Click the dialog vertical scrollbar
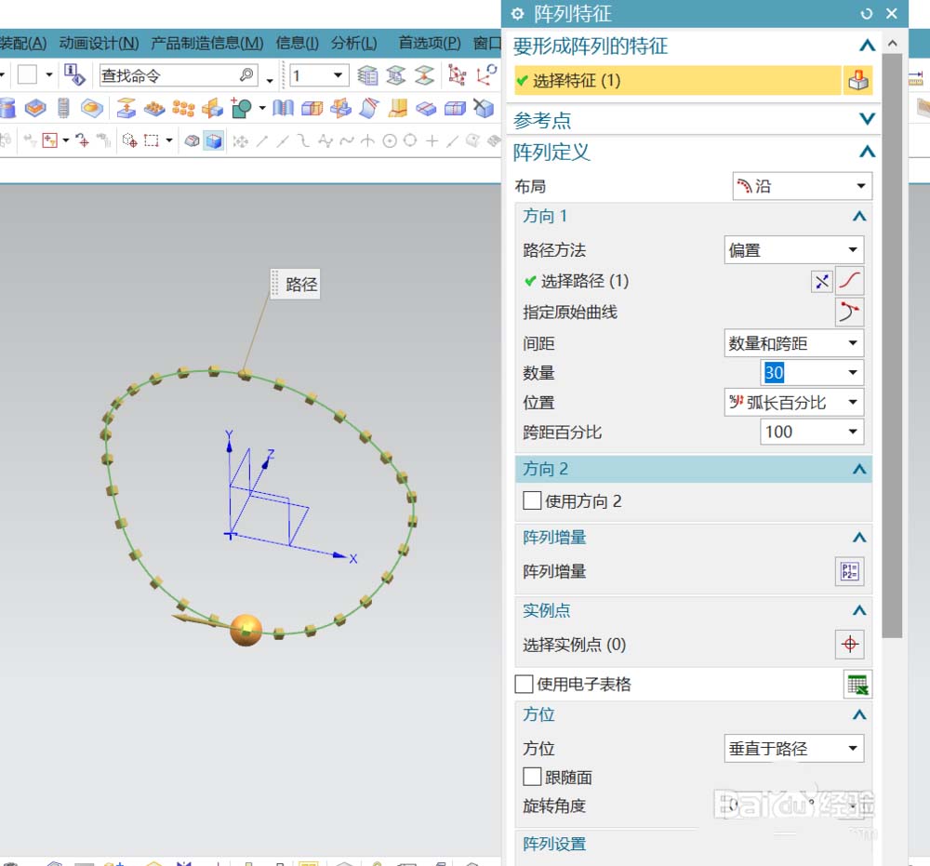The height and width of the screenshot is (866, 930). point(892,344)
